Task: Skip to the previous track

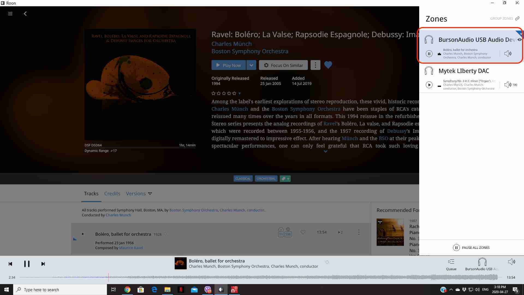Action: point(10,264)
